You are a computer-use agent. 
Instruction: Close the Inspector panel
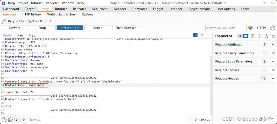point(273,36)
